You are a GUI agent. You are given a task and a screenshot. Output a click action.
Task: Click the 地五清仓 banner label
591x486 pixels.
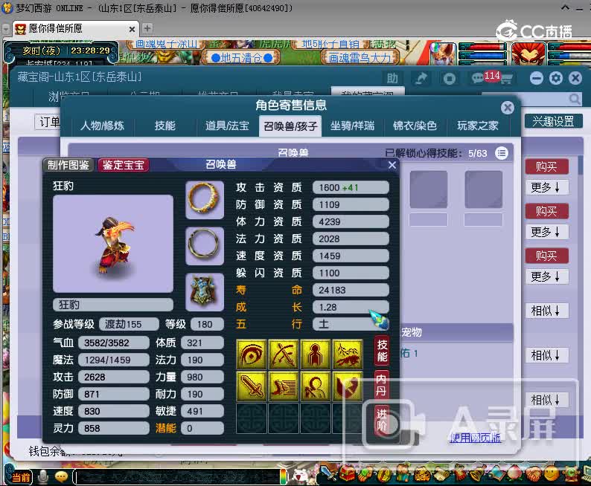pyautogui.click(x=241, y=58)
